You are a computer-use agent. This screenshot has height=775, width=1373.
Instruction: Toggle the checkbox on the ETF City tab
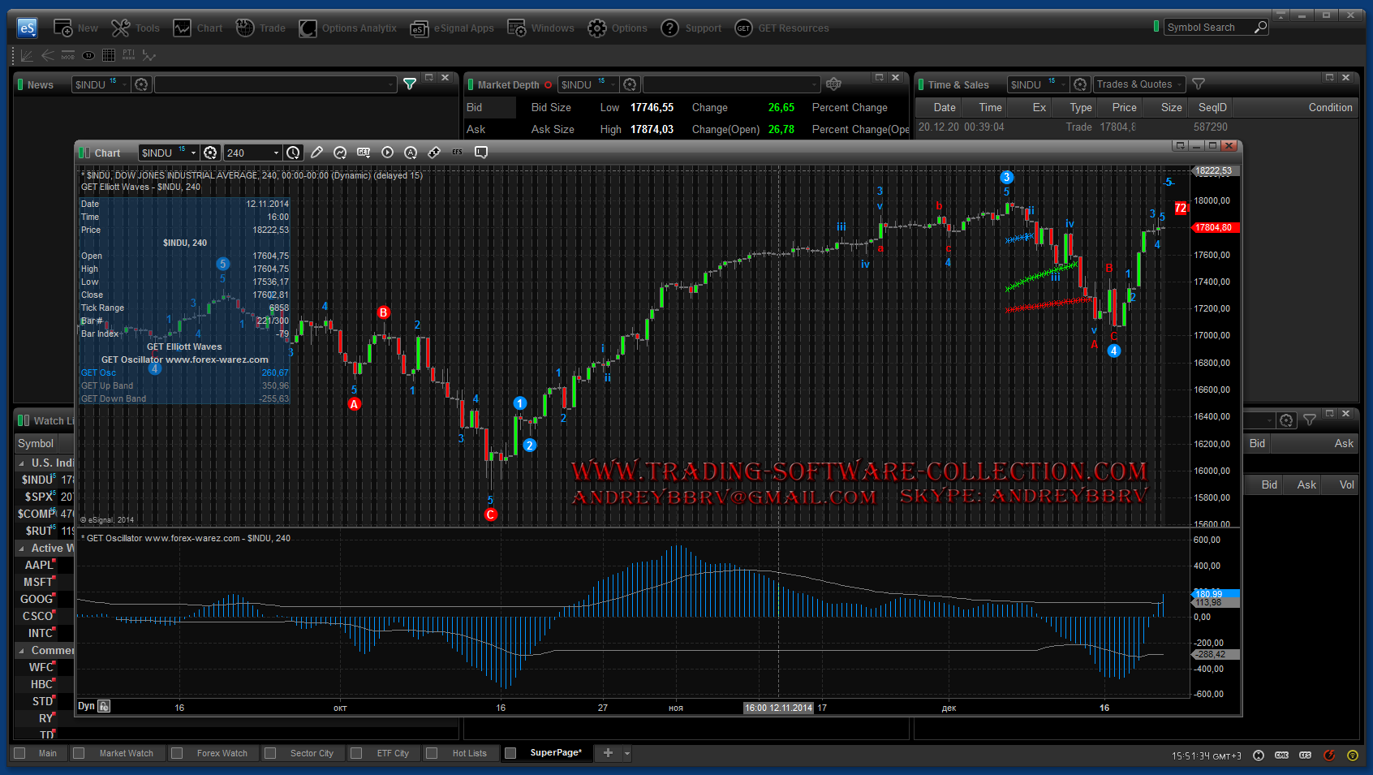356,753
